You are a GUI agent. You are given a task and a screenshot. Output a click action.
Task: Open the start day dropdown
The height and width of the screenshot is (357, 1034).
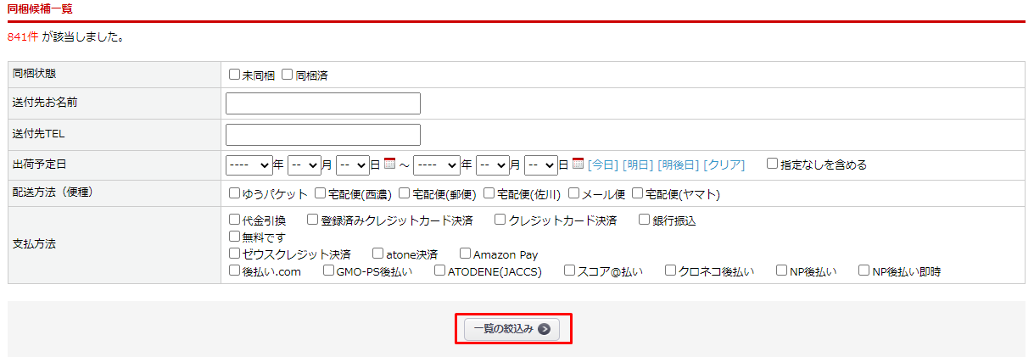[x=352, y=165]
